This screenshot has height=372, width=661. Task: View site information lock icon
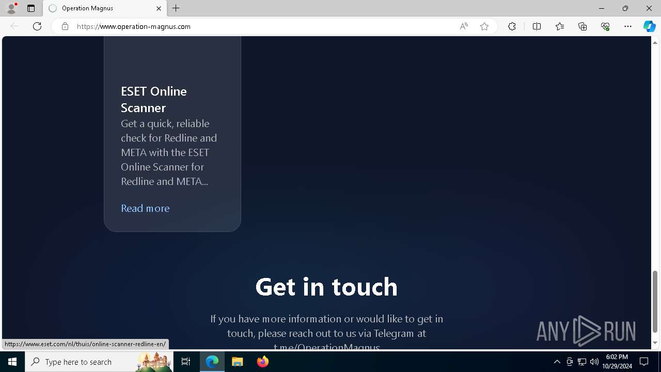[65, 26]
